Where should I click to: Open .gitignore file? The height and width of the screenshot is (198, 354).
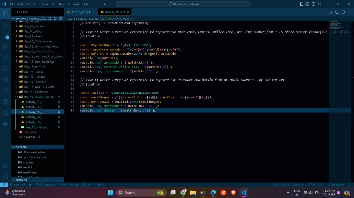[38, 132]
